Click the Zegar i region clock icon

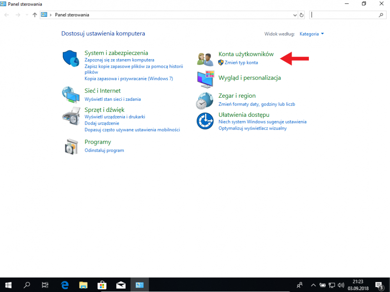tap(204, 100)
